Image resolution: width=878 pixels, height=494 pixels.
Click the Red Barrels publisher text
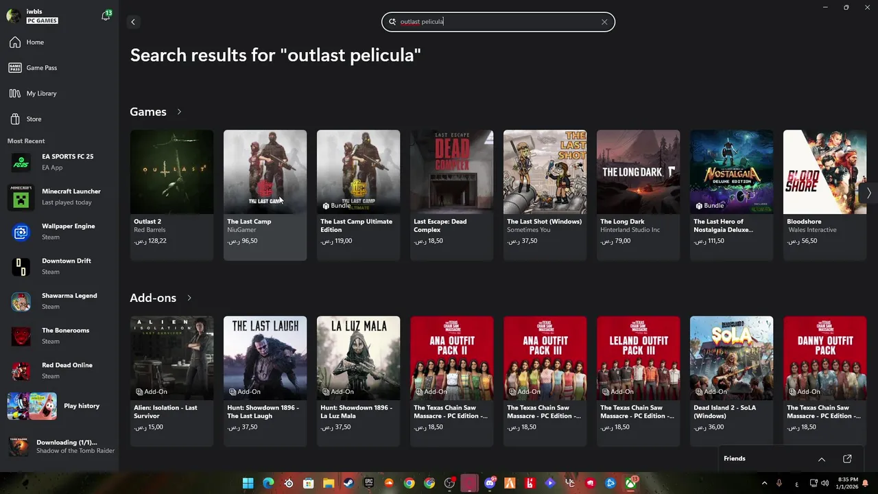click(150, 230)
